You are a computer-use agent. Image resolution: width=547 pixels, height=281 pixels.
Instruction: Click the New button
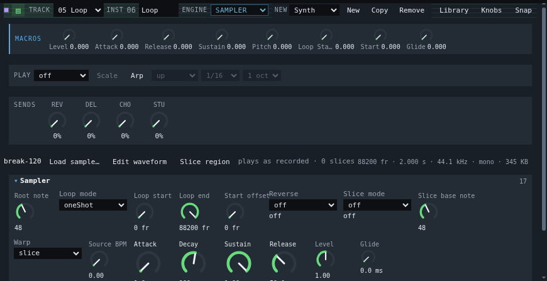coord(353,10)
